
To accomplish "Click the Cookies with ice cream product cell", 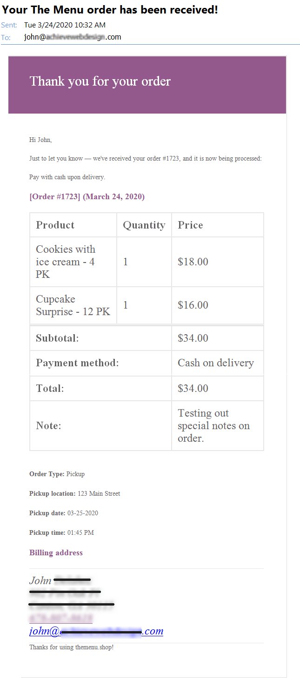I will 73,262.
